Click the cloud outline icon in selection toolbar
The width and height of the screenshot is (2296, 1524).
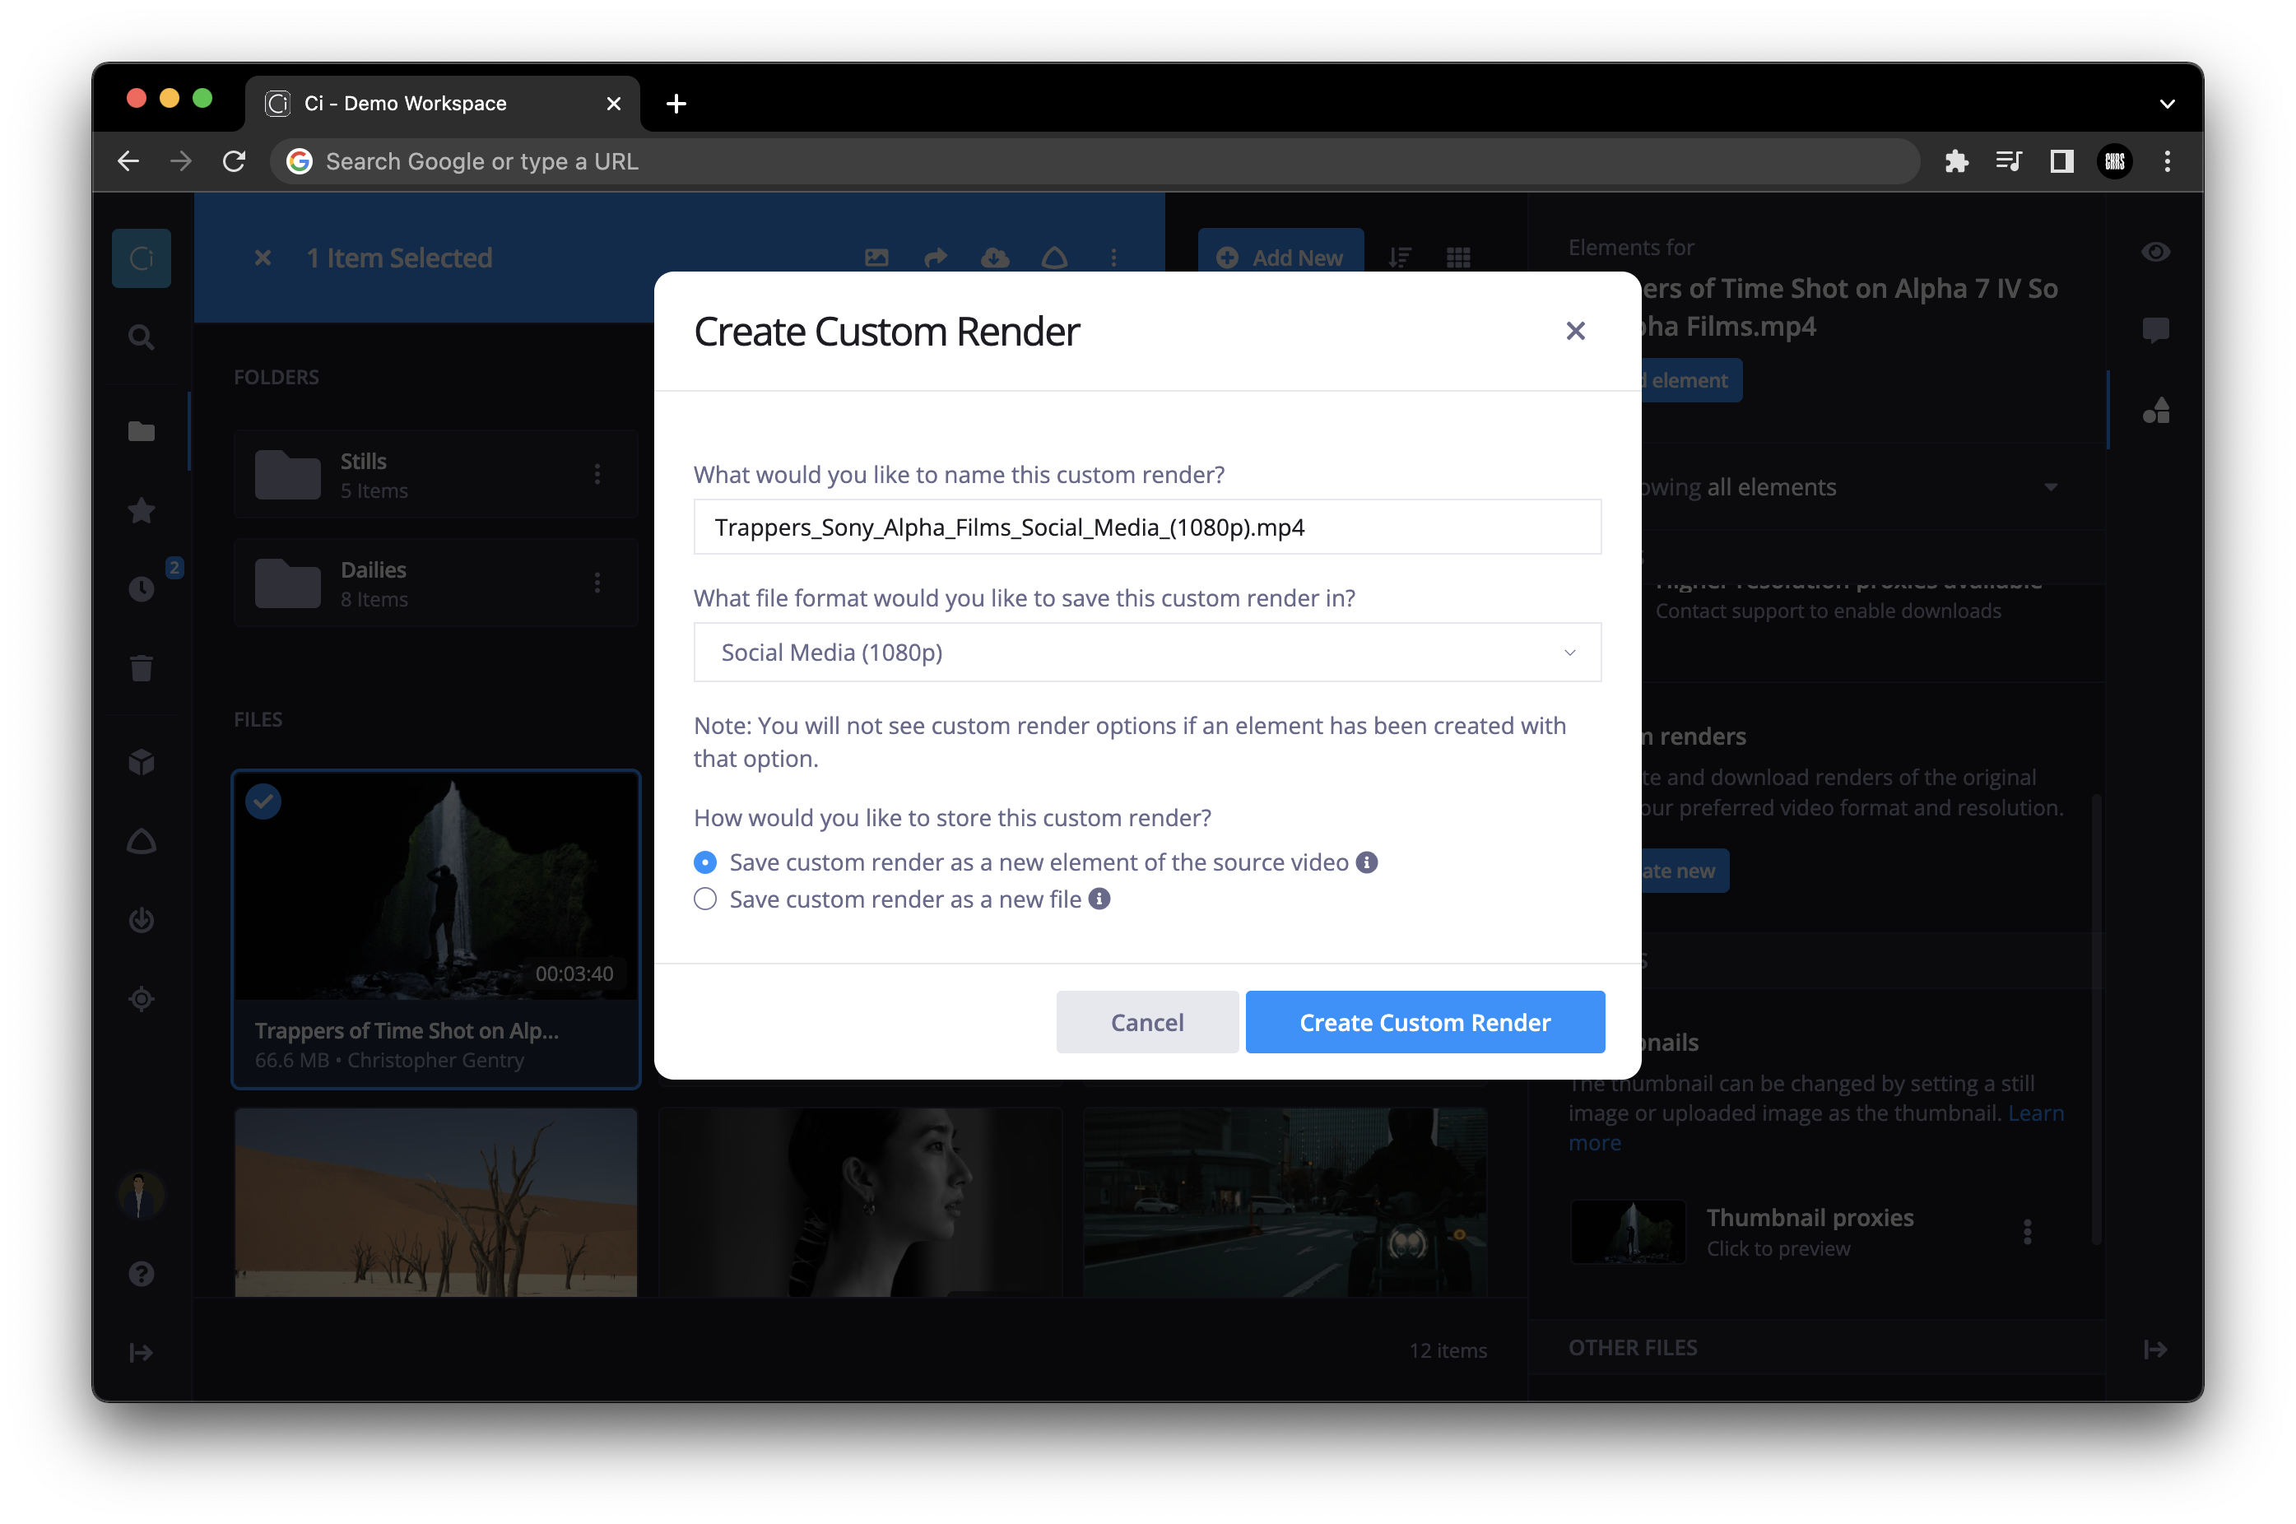pos(1055,258)
